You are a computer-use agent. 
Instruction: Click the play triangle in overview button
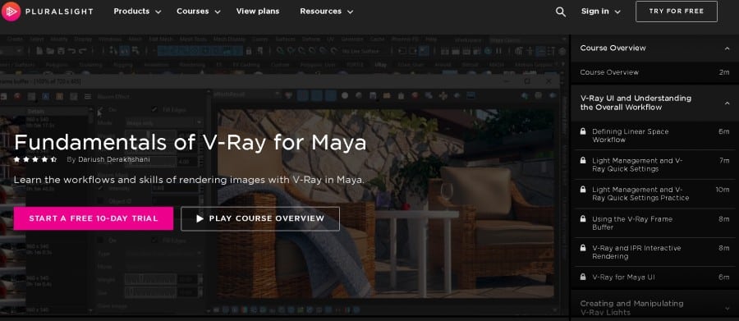click(200, 218)
